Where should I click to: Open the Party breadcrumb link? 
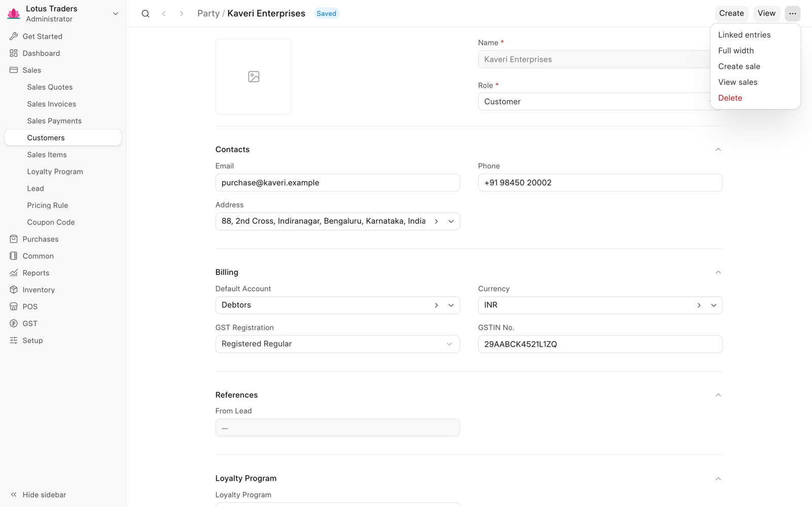[208, 14]
